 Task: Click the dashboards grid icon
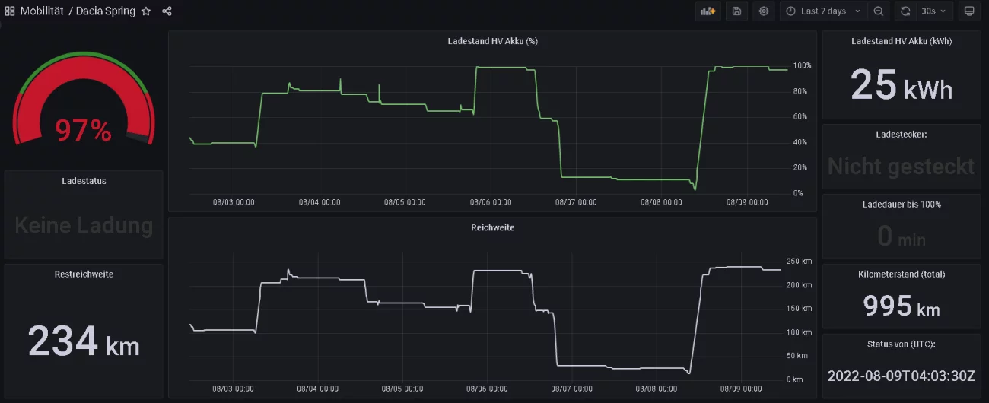click(x=10, y=11)
